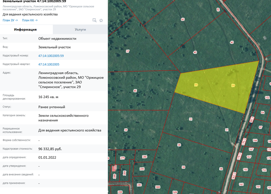Select parcel 150 on the map
271x194 pixels.
click(245, 170)
